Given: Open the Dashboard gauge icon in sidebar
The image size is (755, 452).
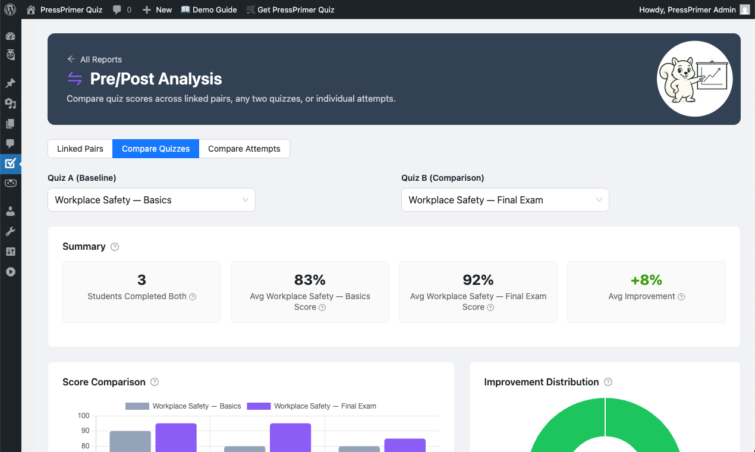Looking at the screenshot, I should click(x=10, y=36).
